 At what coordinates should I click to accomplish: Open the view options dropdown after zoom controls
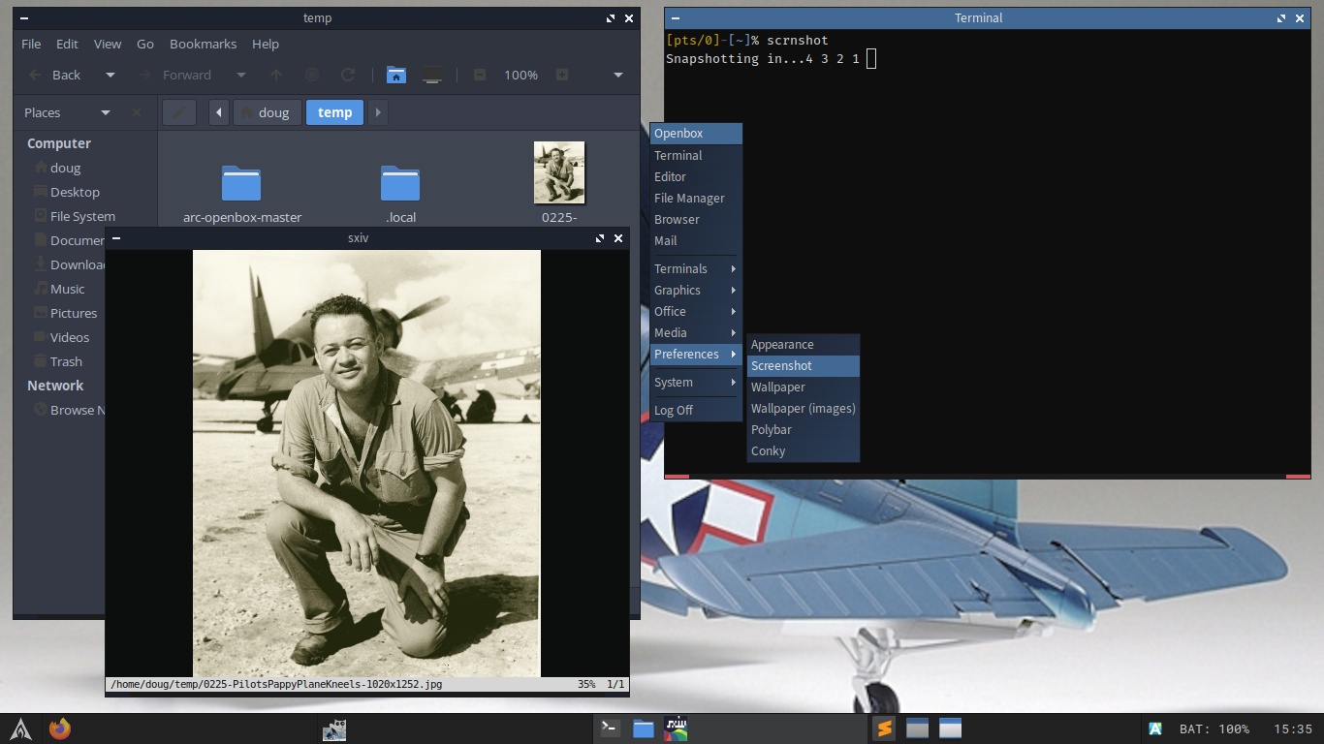click(x=618, y=75)
